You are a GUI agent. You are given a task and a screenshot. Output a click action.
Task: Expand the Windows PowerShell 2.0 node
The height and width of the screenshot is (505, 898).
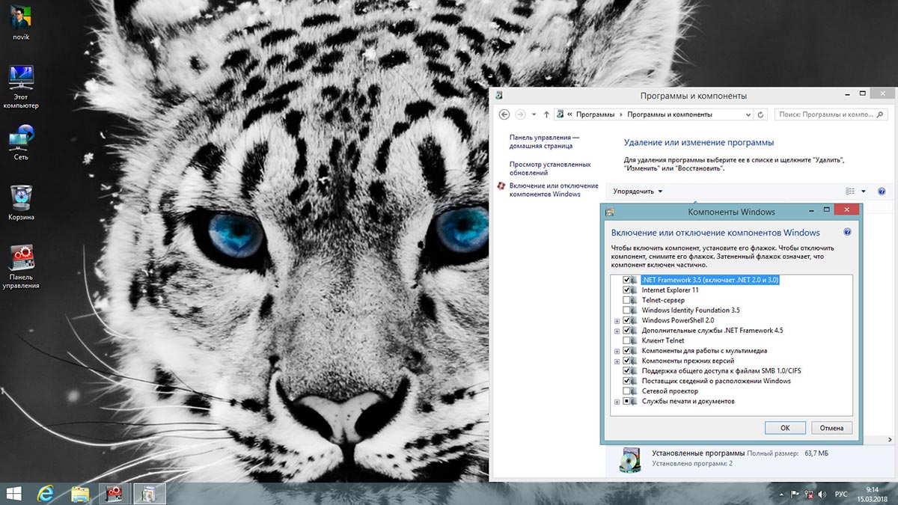point(617,320)
